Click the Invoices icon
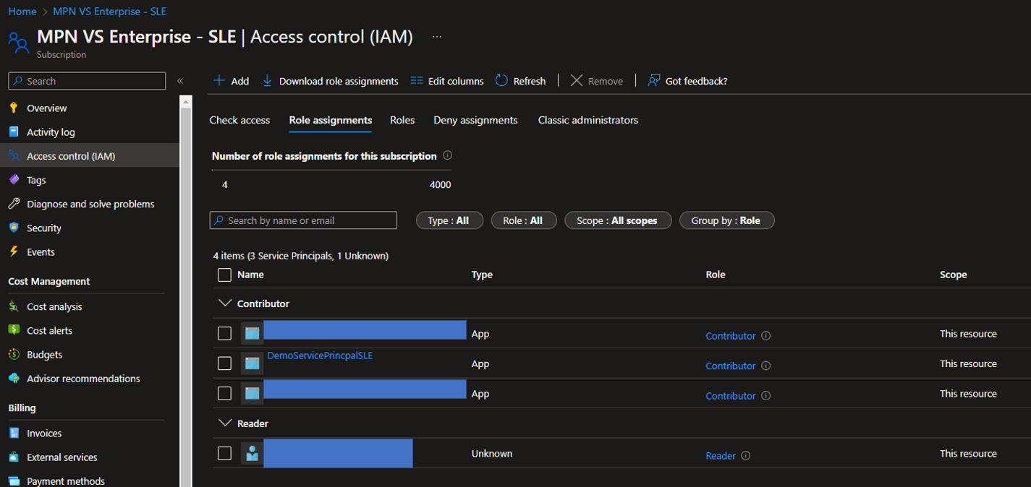The height and width of the screenshot is (487, 1031). 13,433
